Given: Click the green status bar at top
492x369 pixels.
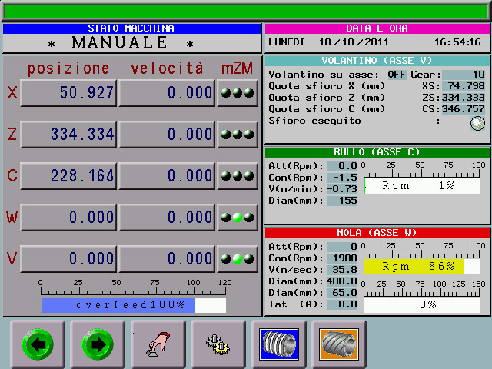Looking at the screenshot, I should coord(246,11).
